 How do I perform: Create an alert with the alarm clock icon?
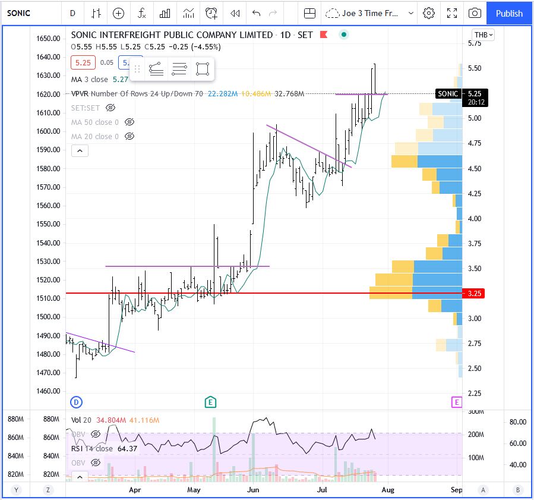pyautogui.click(x=211, y=13)
